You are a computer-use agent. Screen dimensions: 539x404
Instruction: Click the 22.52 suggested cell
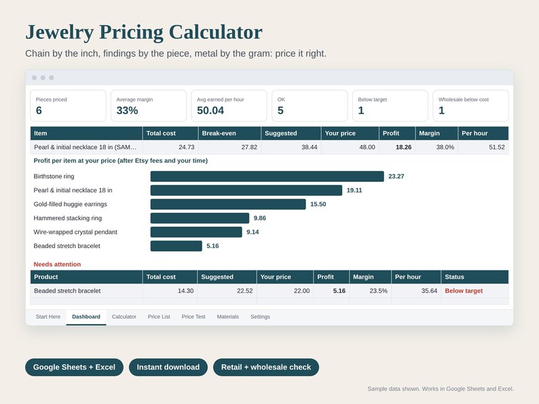227,291
